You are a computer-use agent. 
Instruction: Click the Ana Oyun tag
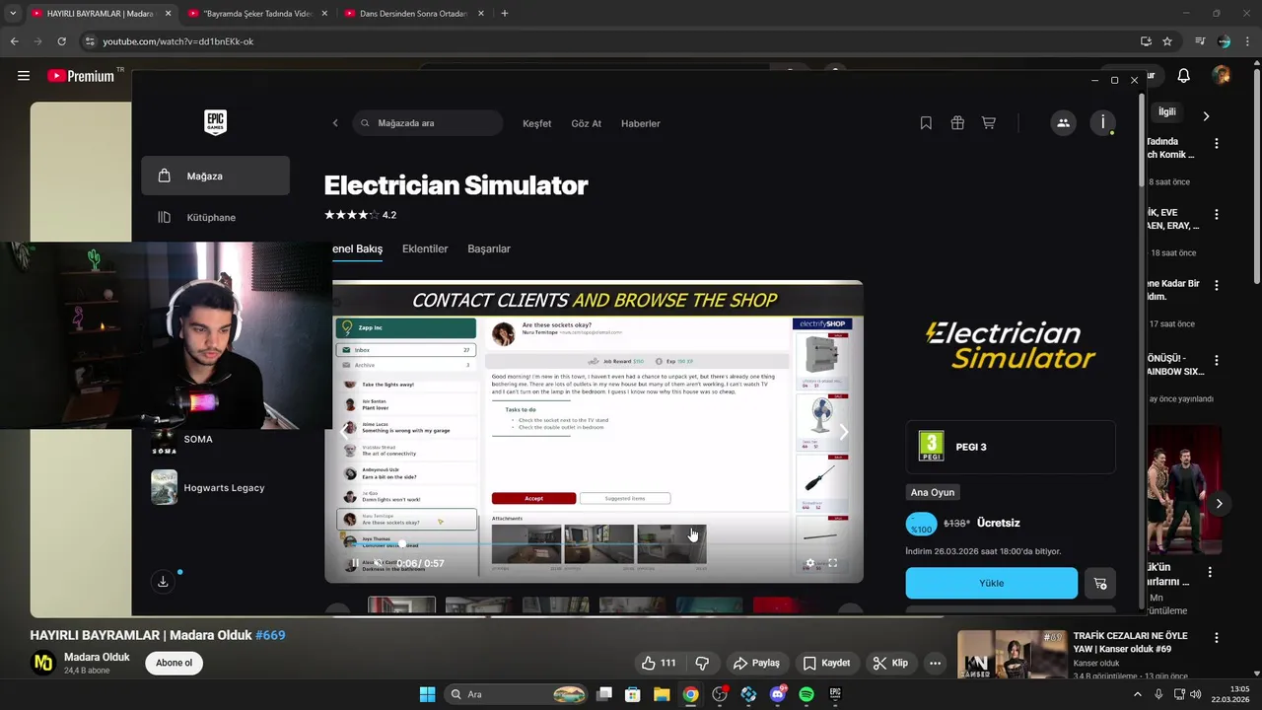click(933, 492)
